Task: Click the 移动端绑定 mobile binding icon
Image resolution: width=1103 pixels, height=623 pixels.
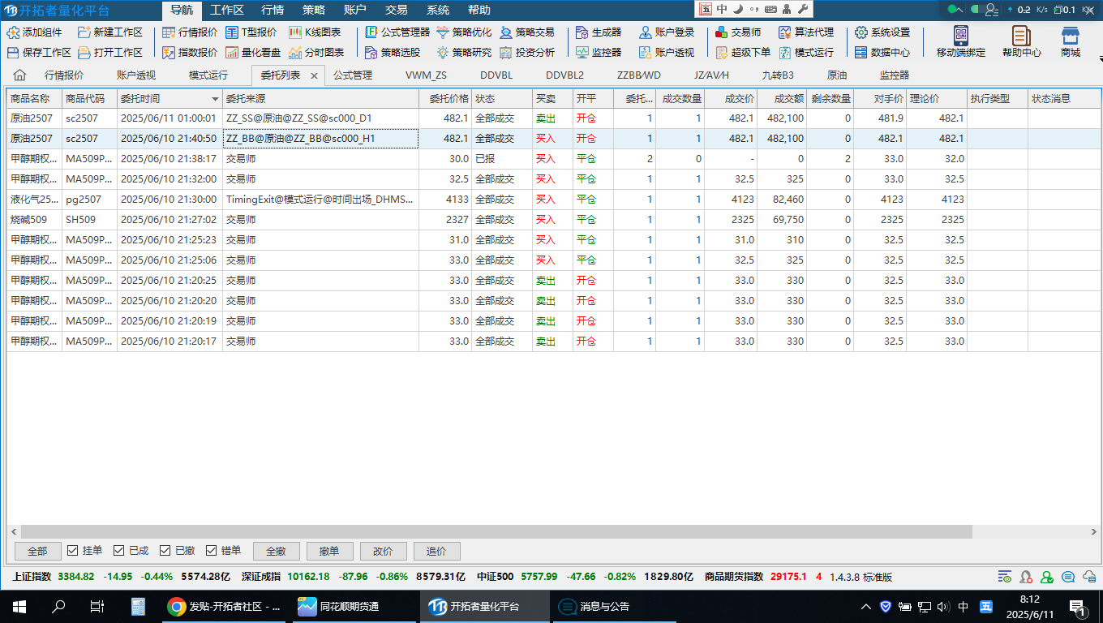Action: (960, 41)
